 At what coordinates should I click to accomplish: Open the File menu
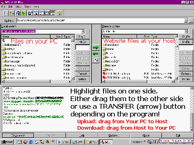pos(4,6)
